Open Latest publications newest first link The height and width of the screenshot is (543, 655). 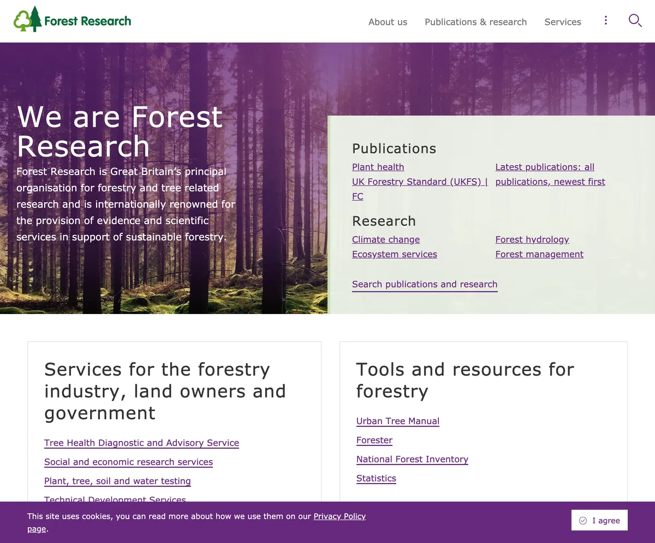pyautogui.click(x=550, y=174)
